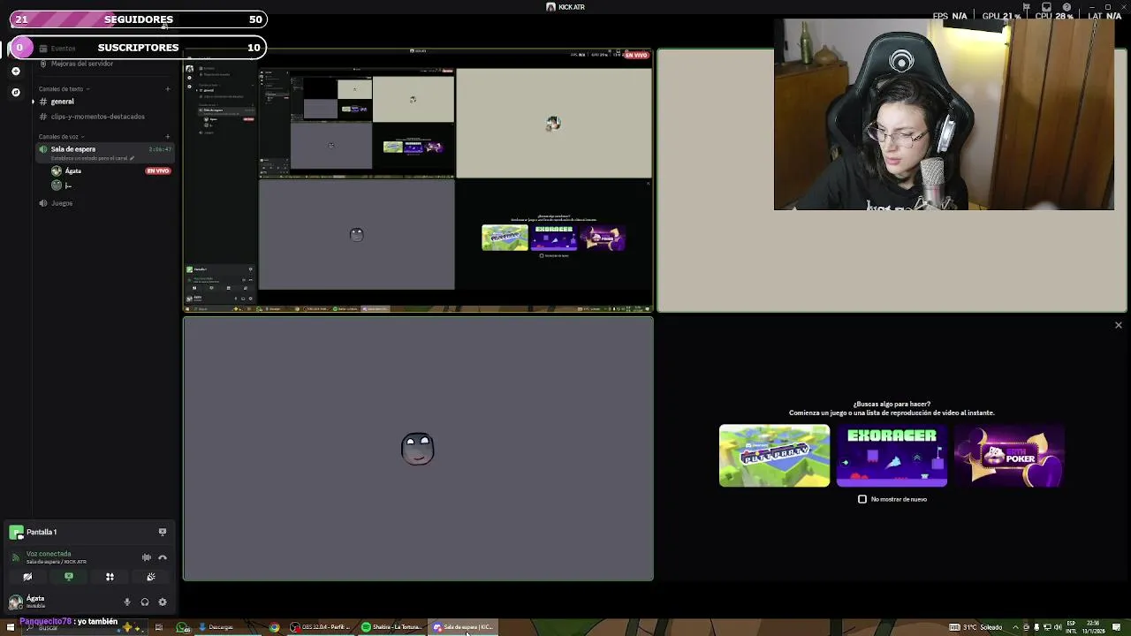Launch Poker activity card
This screenshot has width=1131, height=636.
1009,456
